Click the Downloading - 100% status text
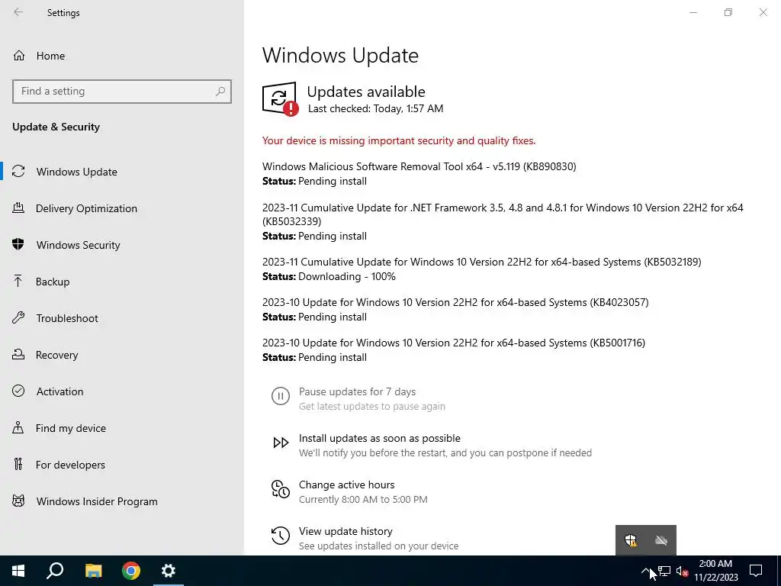 [x=347, y=276]
